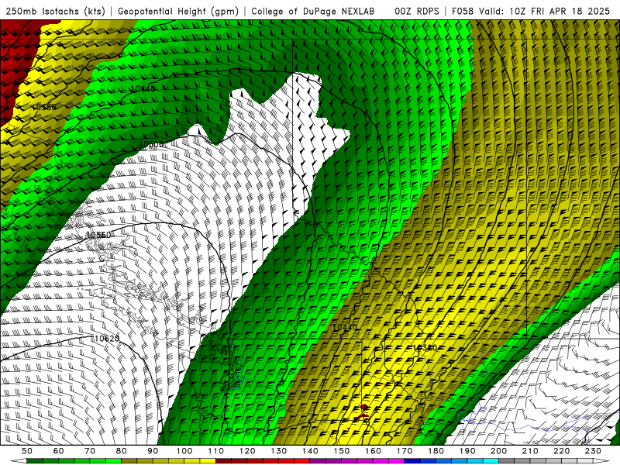Click the 150 value on the color scale
The height and width of the screenshot is (465, 620).
342,451
